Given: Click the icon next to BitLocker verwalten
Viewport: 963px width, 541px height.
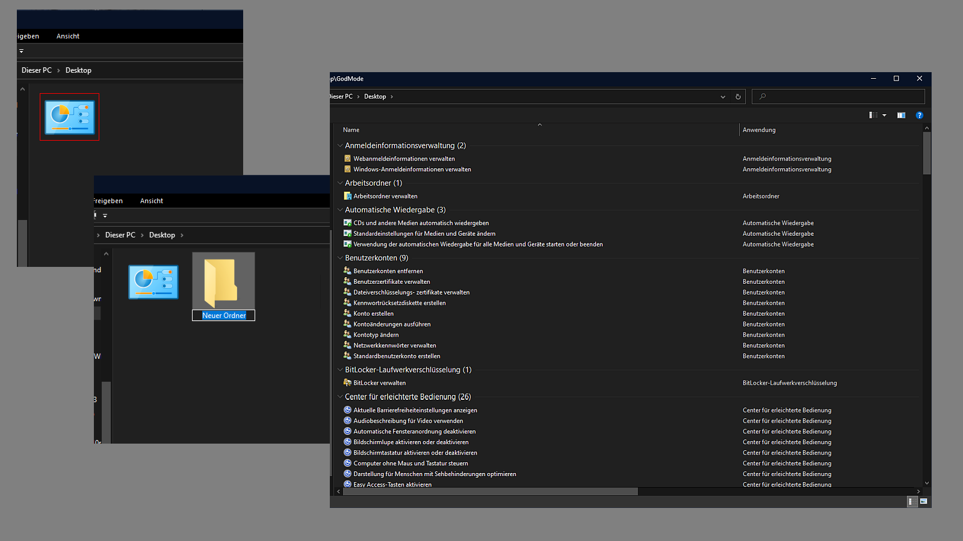Looking at the screenshot, I should pos(347,383).
